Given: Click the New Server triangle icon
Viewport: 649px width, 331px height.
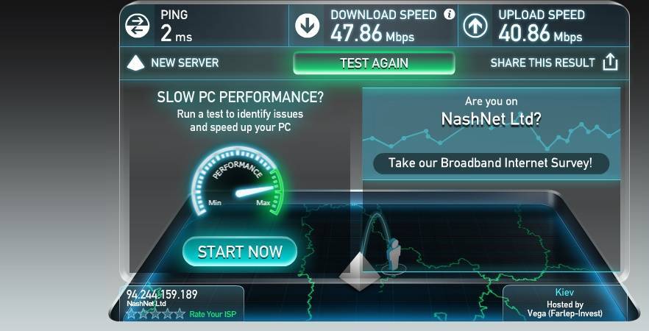Looking at the screenshot, I should pyautogui.click(x=135, y=63).
